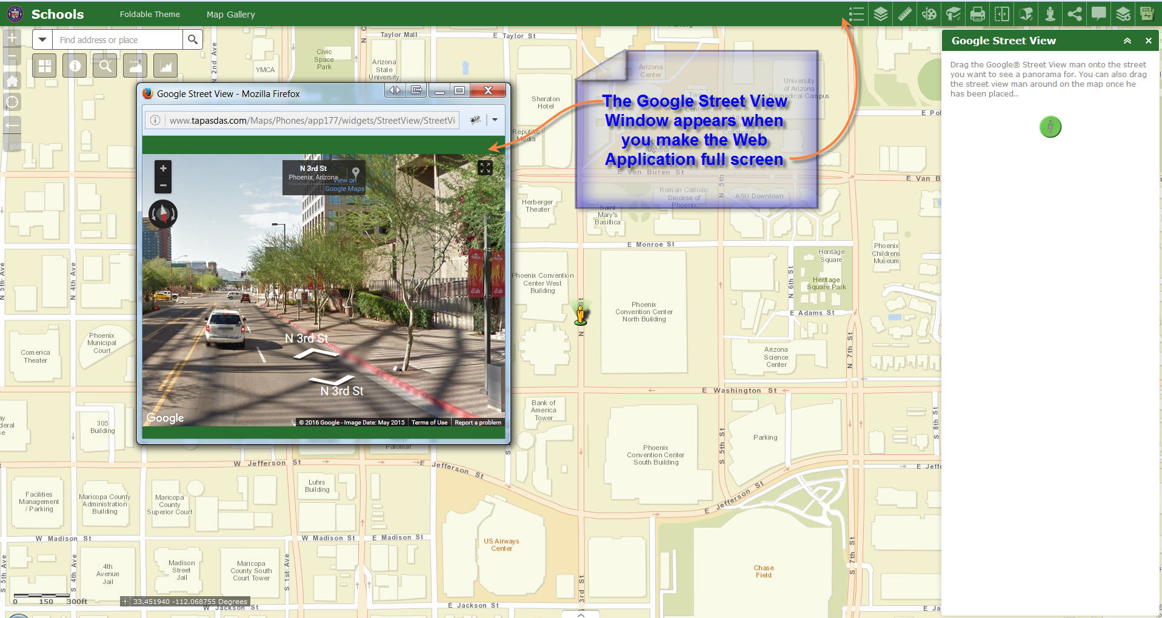Expand the bottom attribute table arrow
This screenshot has width=1162, height=618.
point(581,614)
